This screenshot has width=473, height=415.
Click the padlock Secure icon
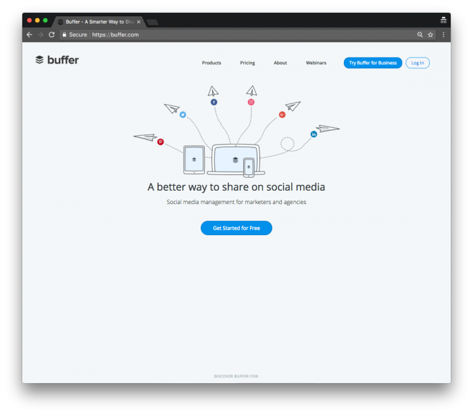(x=64, y=34)
